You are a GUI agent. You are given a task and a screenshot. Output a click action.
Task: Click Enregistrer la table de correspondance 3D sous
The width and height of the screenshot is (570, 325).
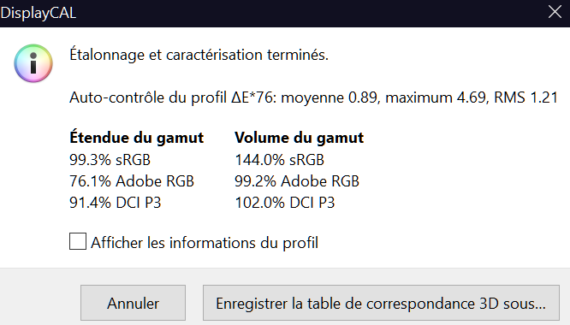pyautogui.click(x=381, y=303)
